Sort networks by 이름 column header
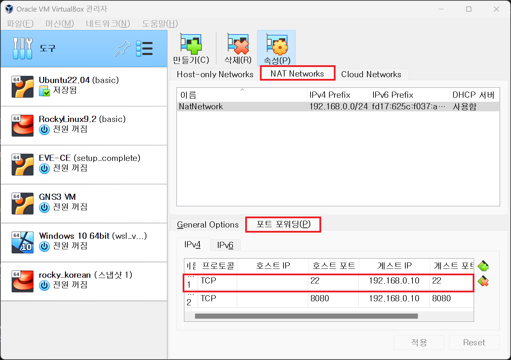Viewport: 511px width, 360px height. [242, 95]
